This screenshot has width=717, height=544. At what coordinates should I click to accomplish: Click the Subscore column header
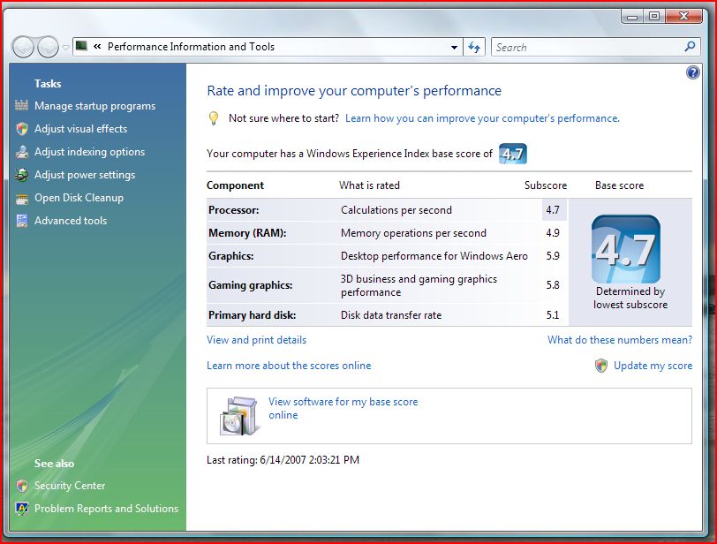546,185
